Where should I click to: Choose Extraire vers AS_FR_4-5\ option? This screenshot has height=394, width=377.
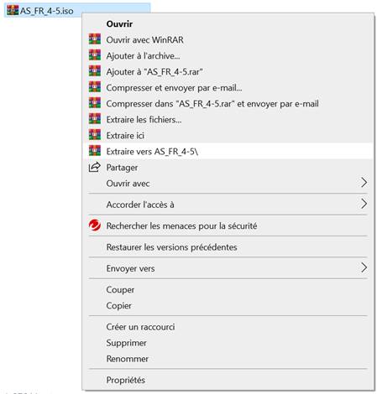228,151
